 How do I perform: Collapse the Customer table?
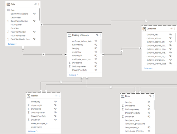[x=149, y=68]
